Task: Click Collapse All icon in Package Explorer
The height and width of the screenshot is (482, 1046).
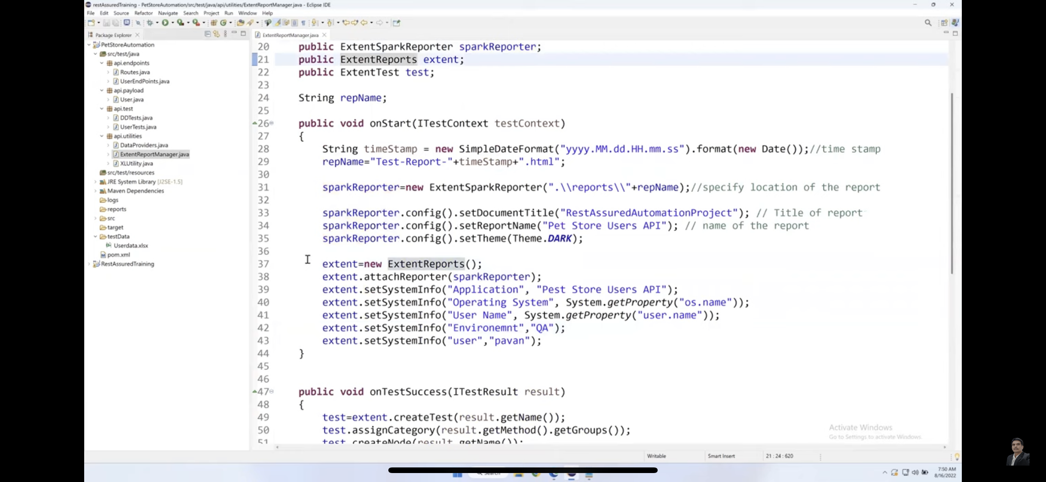Action: (x=208, y=34)
